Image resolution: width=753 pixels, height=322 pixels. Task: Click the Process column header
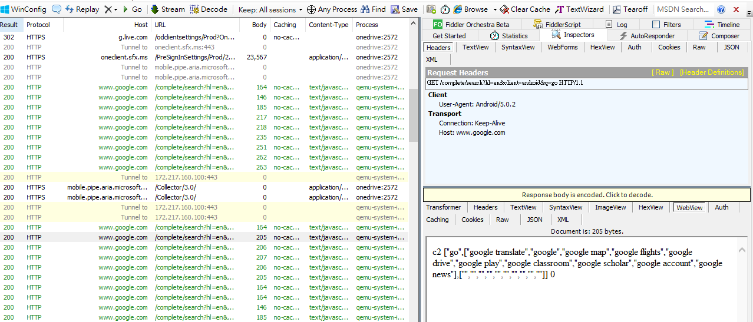point(381,25)
